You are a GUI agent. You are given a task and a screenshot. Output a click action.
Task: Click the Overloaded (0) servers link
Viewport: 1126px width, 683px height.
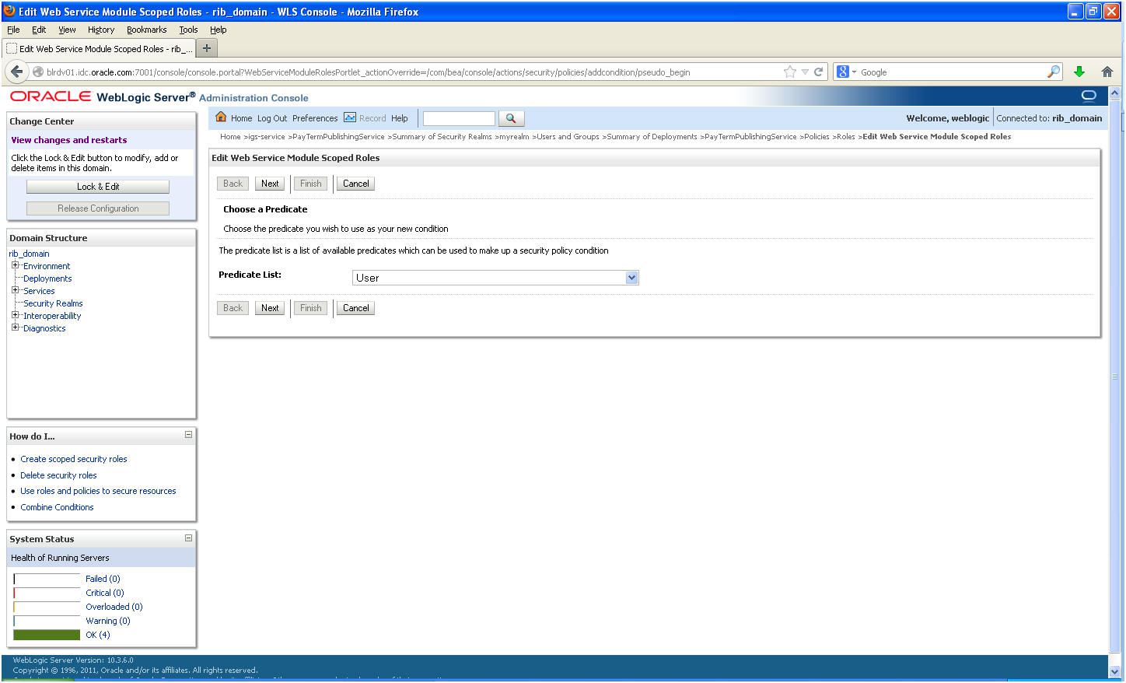114,607
